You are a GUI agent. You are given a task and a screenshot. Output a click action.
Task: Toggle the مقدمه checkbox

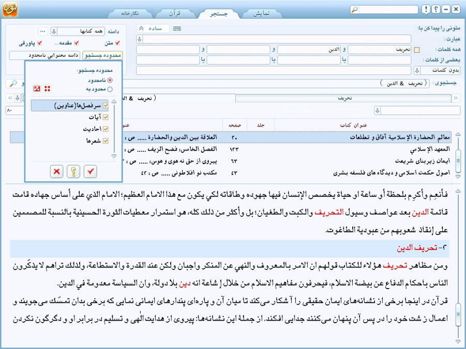pyautogui.click(x=77, y=43)
